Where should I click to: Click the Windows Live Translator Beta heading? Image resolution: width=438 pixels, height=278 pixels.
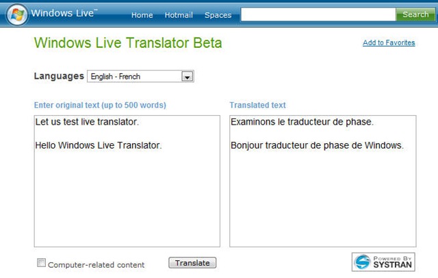[x=128, y=43]
